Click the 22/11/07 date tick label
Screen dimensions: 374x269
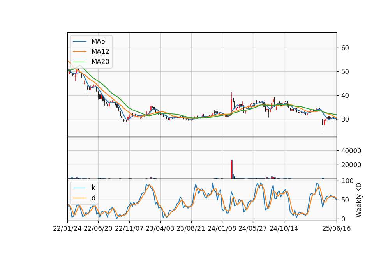pyautogui.click(x=129, y=228)
